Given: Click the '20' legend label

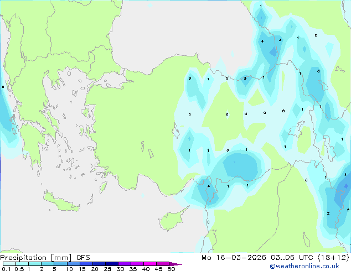Looking at the screenshot, I should tap(95, 269).
